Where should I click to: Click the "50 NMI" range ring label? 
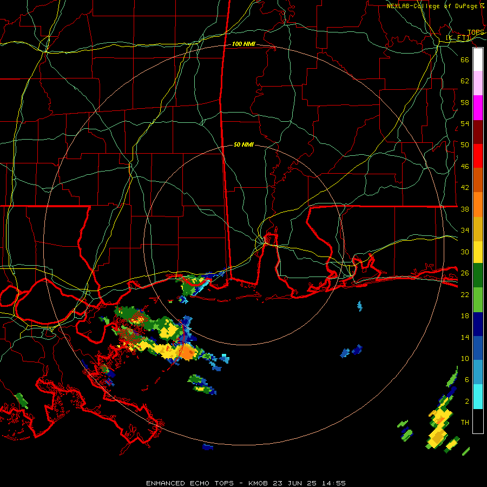(x=243, y=144)
